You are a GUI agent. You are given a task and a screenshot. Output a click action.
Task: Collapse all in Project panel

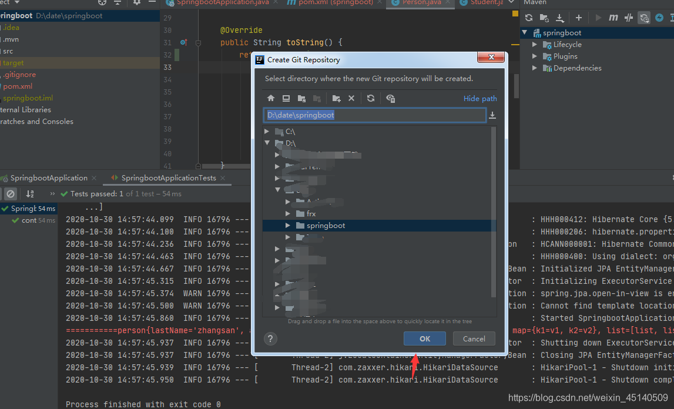click(x=118, y=2)
